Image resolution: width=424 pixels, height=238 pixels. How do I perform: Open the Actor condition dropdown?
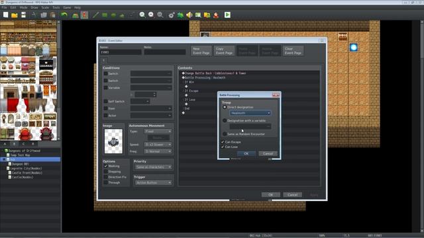151,115
